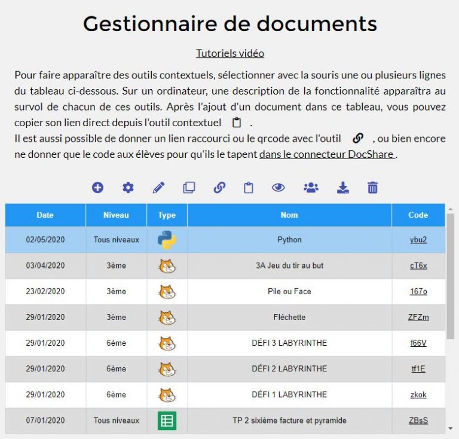Sort table by Date column header
The image size is (459, 439).
[45, 215]
